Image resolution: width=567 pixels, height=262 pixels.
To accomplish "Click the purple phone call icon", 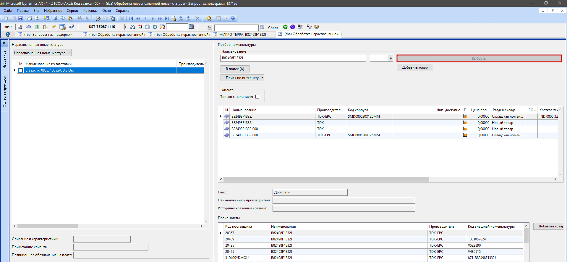I will point(293,27).
